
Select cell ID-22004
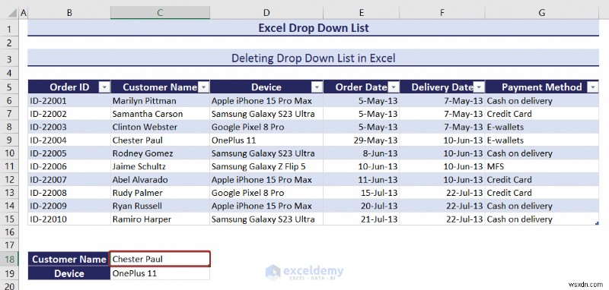coord(69,140)
